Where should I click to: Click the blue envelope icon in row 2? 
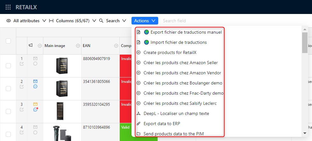(35, 81)
